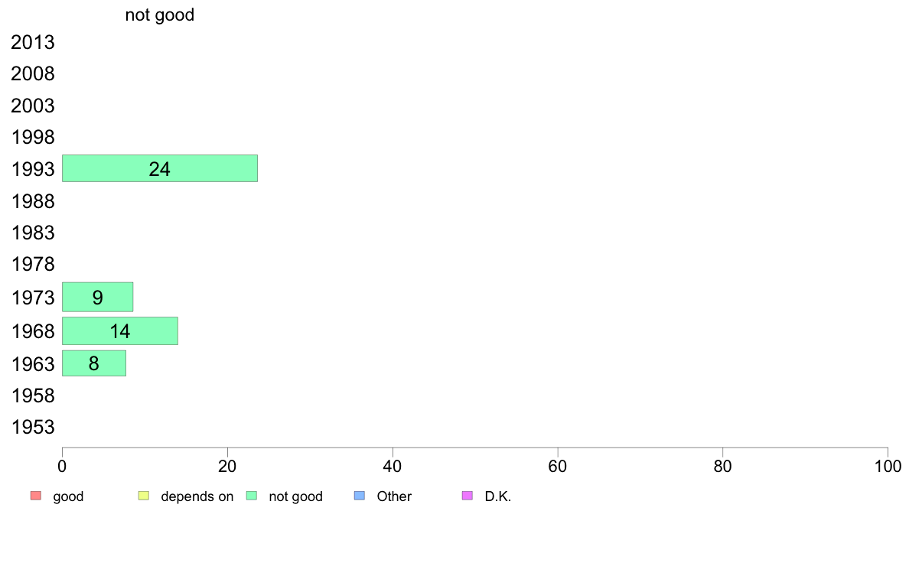Select the 1968 bar showing 14

click(120, 330)
